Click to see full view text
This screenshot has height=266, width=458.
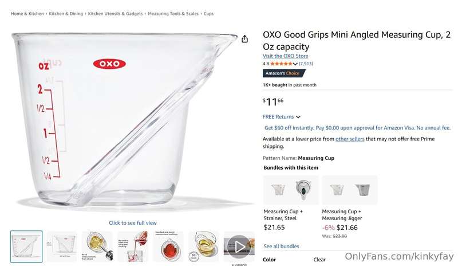(x=133, y=223)
